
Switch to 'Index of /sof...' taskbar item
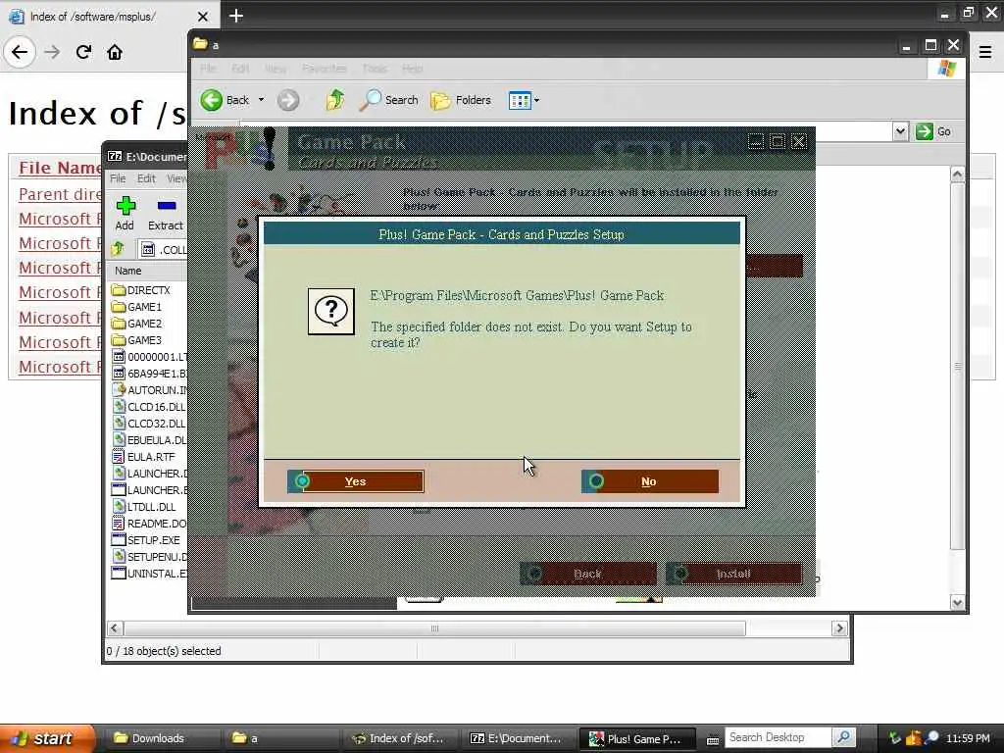398,738
